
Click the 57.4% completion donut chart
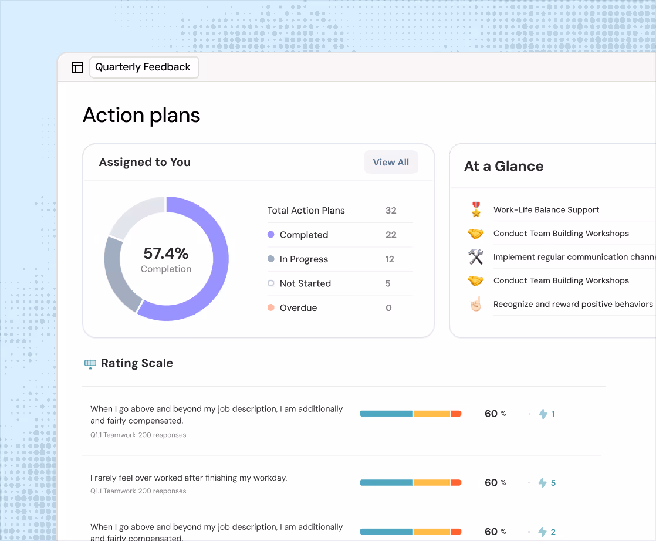[166, 259]
